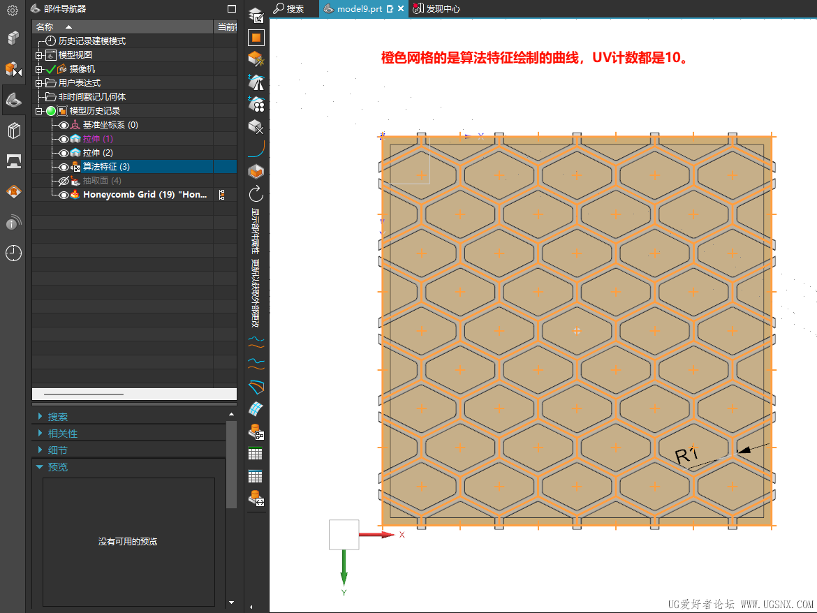817x613 pixels.
Task: Expand the 模型视图 tree node
Action: click(39, 55)
